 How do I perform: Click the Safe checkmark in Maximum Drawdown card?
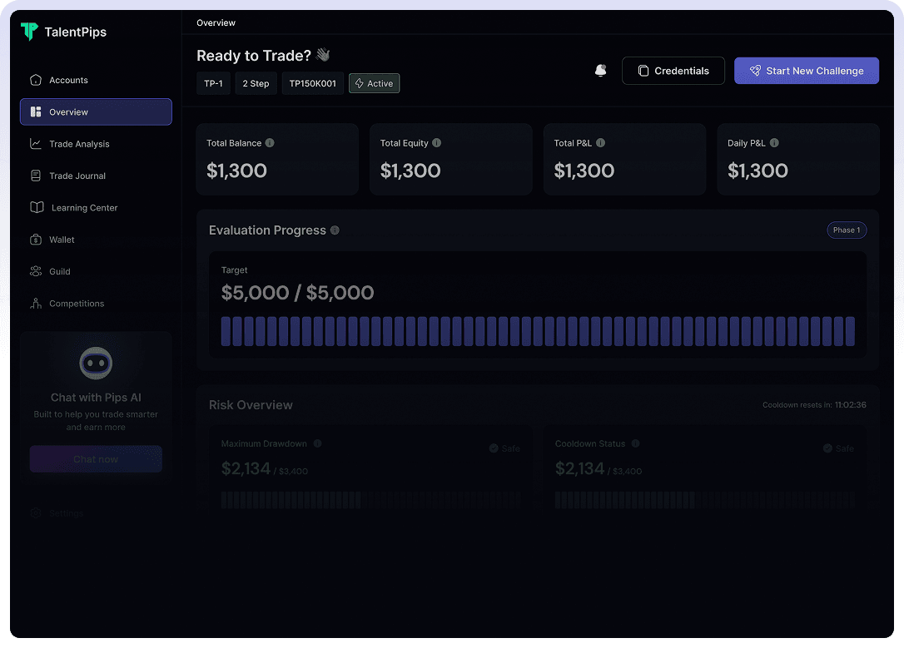click(494, 448)
